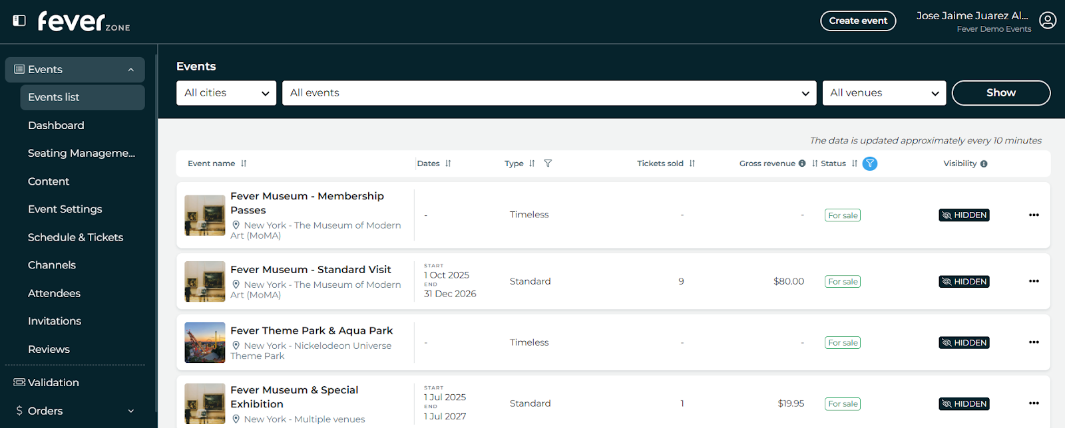The height and width of the screenshot is (428, 1065).
Task: Click the 1 Jul 2027 end date
Action: [x=445, y=417]
